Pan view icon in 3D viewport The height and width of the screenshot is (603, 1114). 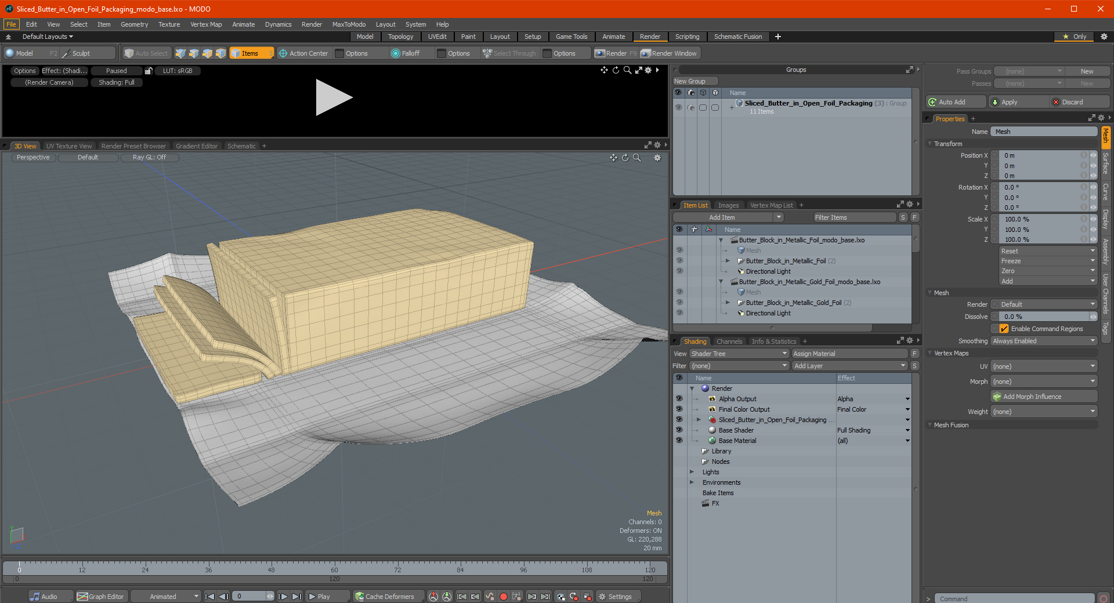pyautogui.click(x=613, y=158)
